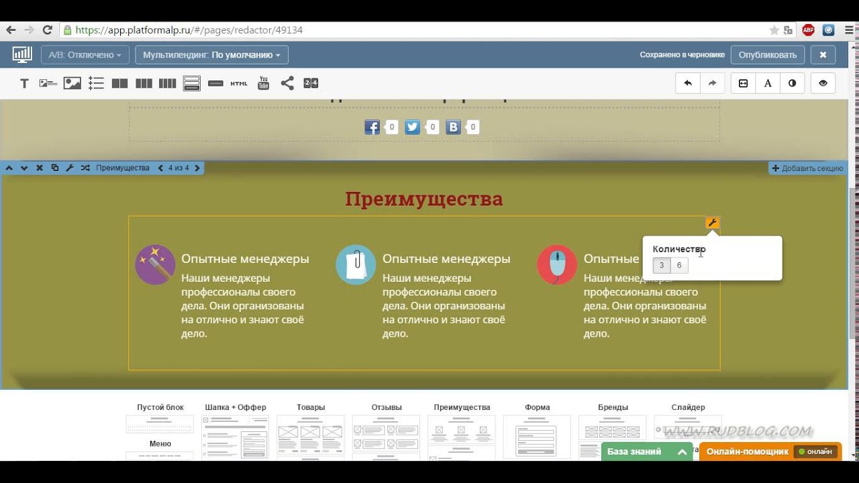
Task: Insert a horizontal divider line element
Action: [215, 84]
